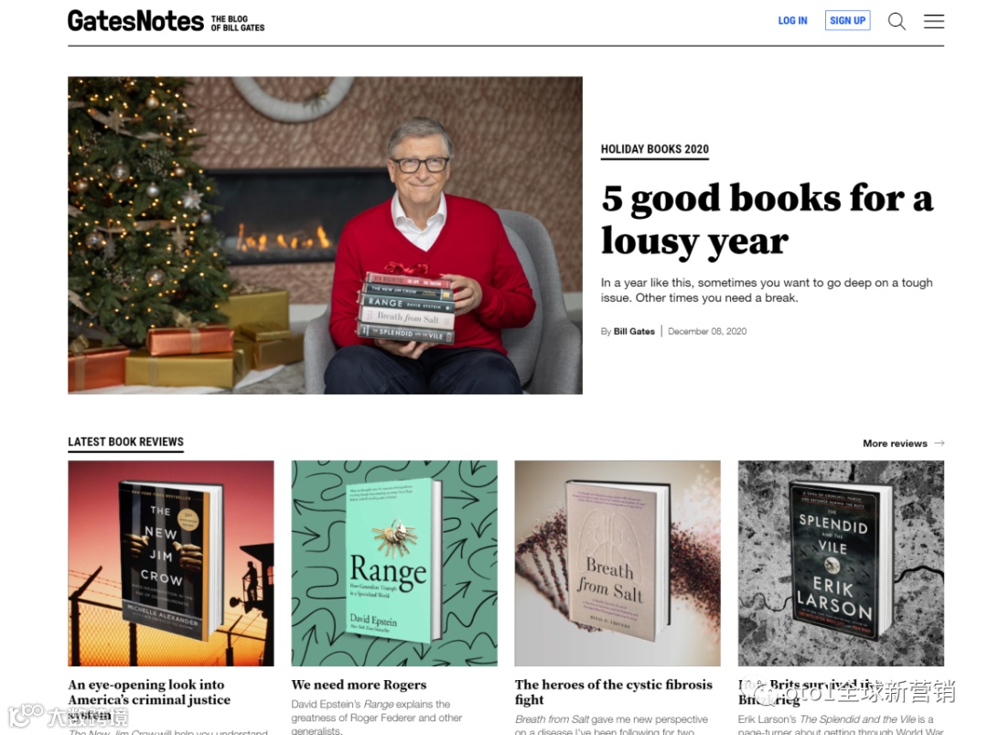Open the search magnifier icon
The height and width of the screenshot is (735, 988).
pyautogui.click(x=897, y=21)
